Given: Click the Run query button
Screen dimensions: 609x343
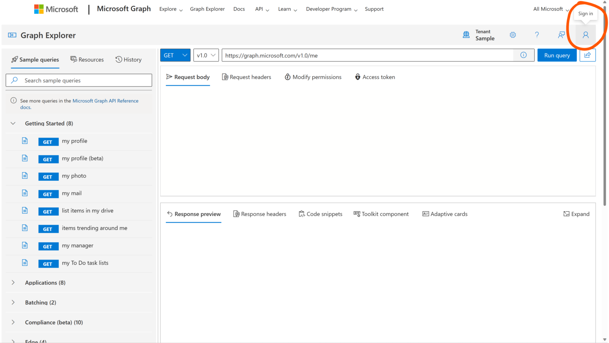Looking at the screenshot, I should pos(557,55).
